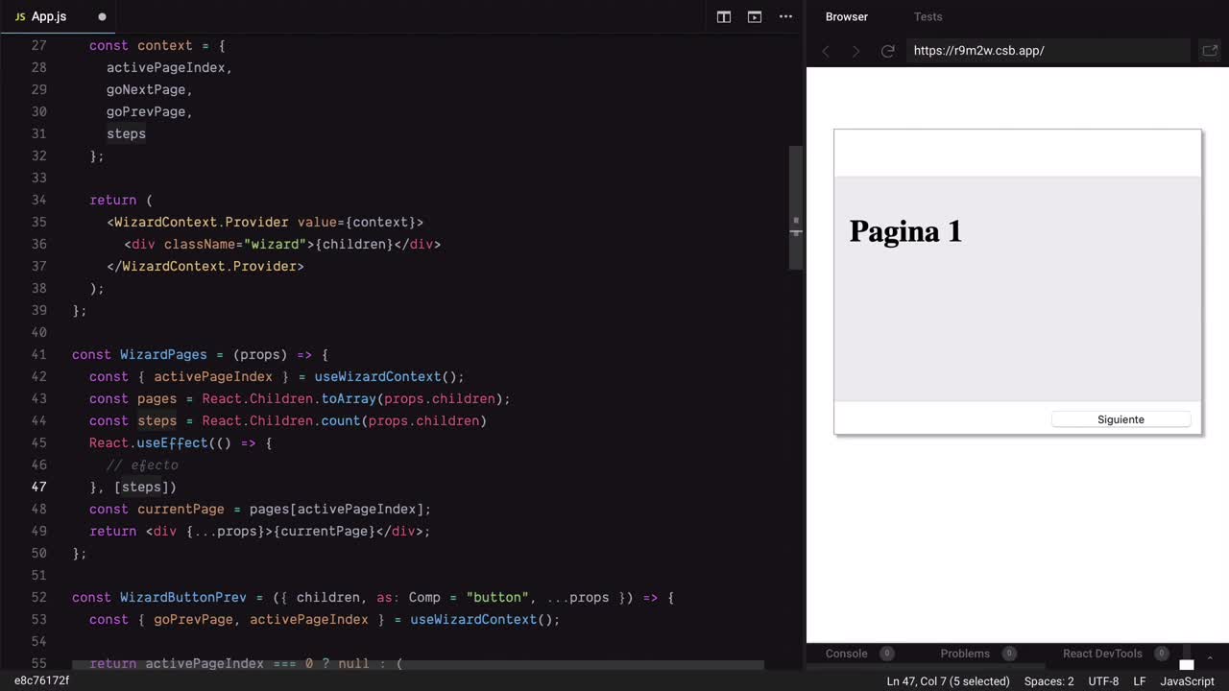The width and height of the screenshot is (1229, 691).
Task: Open the JavaScript language mode selector
Action: 1187,681
